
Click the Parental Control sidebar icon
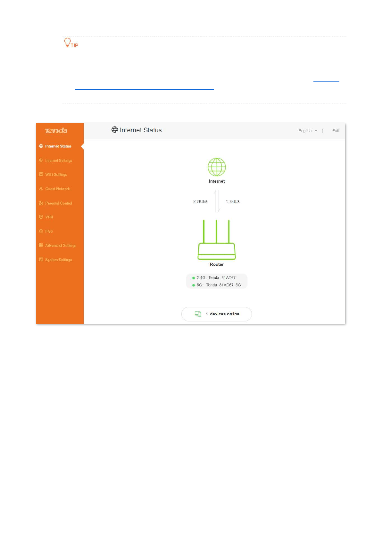[x=41, y=203]
